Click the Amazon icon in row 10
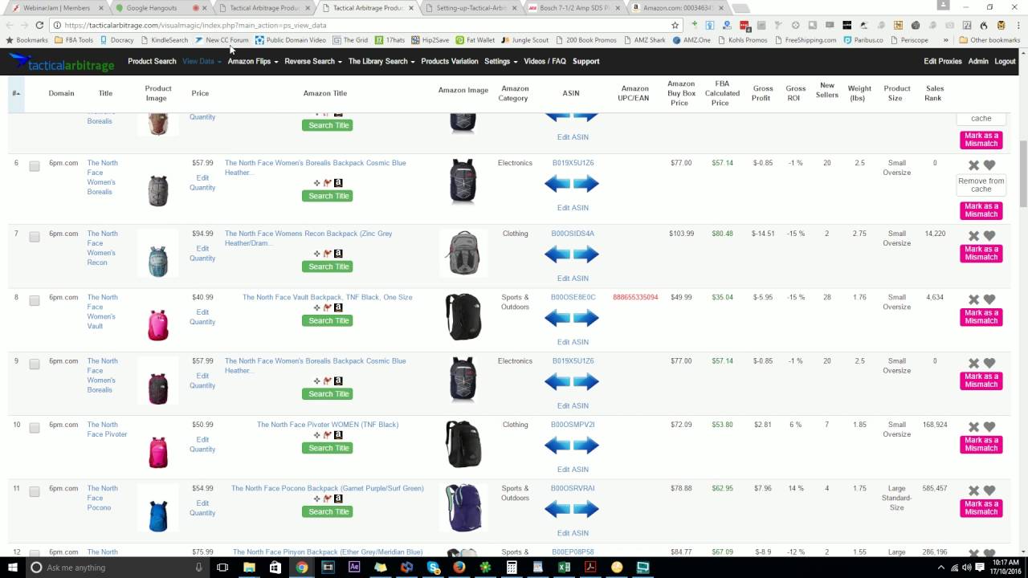The width and height of the screenshot is (1028, 578). tap(339, 435)
